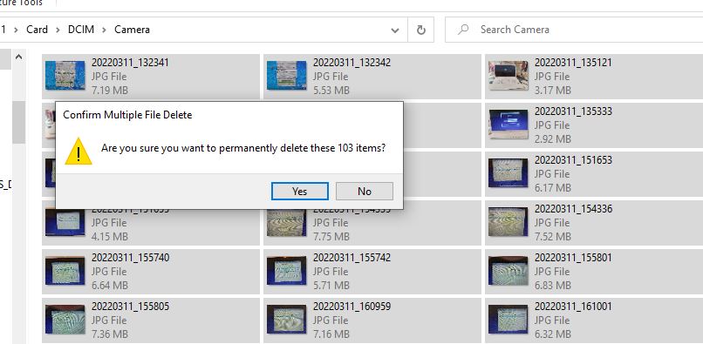This screenshot has width=703, height=344.
Task: Select thumbnail of 20220311_135333
Action: pos(508,124)
